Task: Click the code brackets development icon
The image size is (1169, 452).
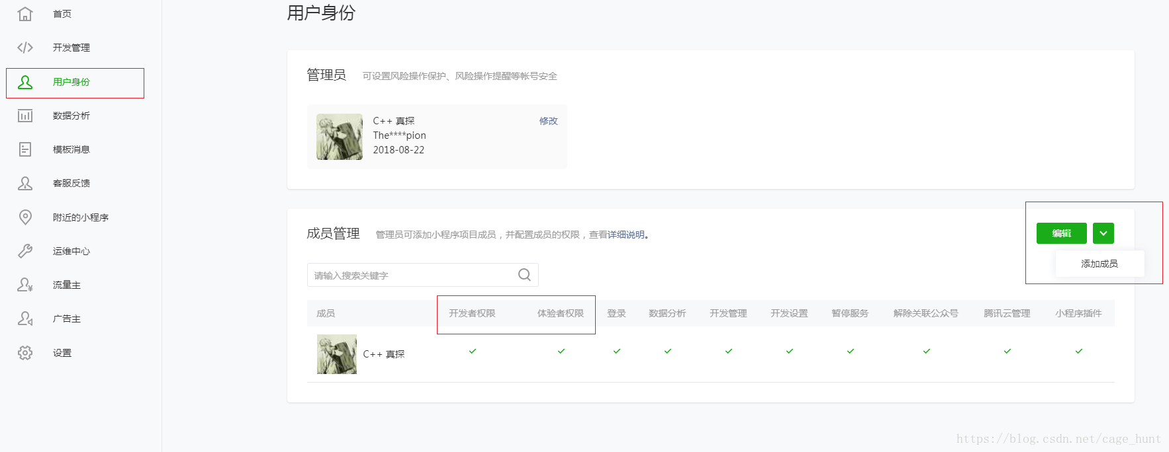Action: click(25, 48)
